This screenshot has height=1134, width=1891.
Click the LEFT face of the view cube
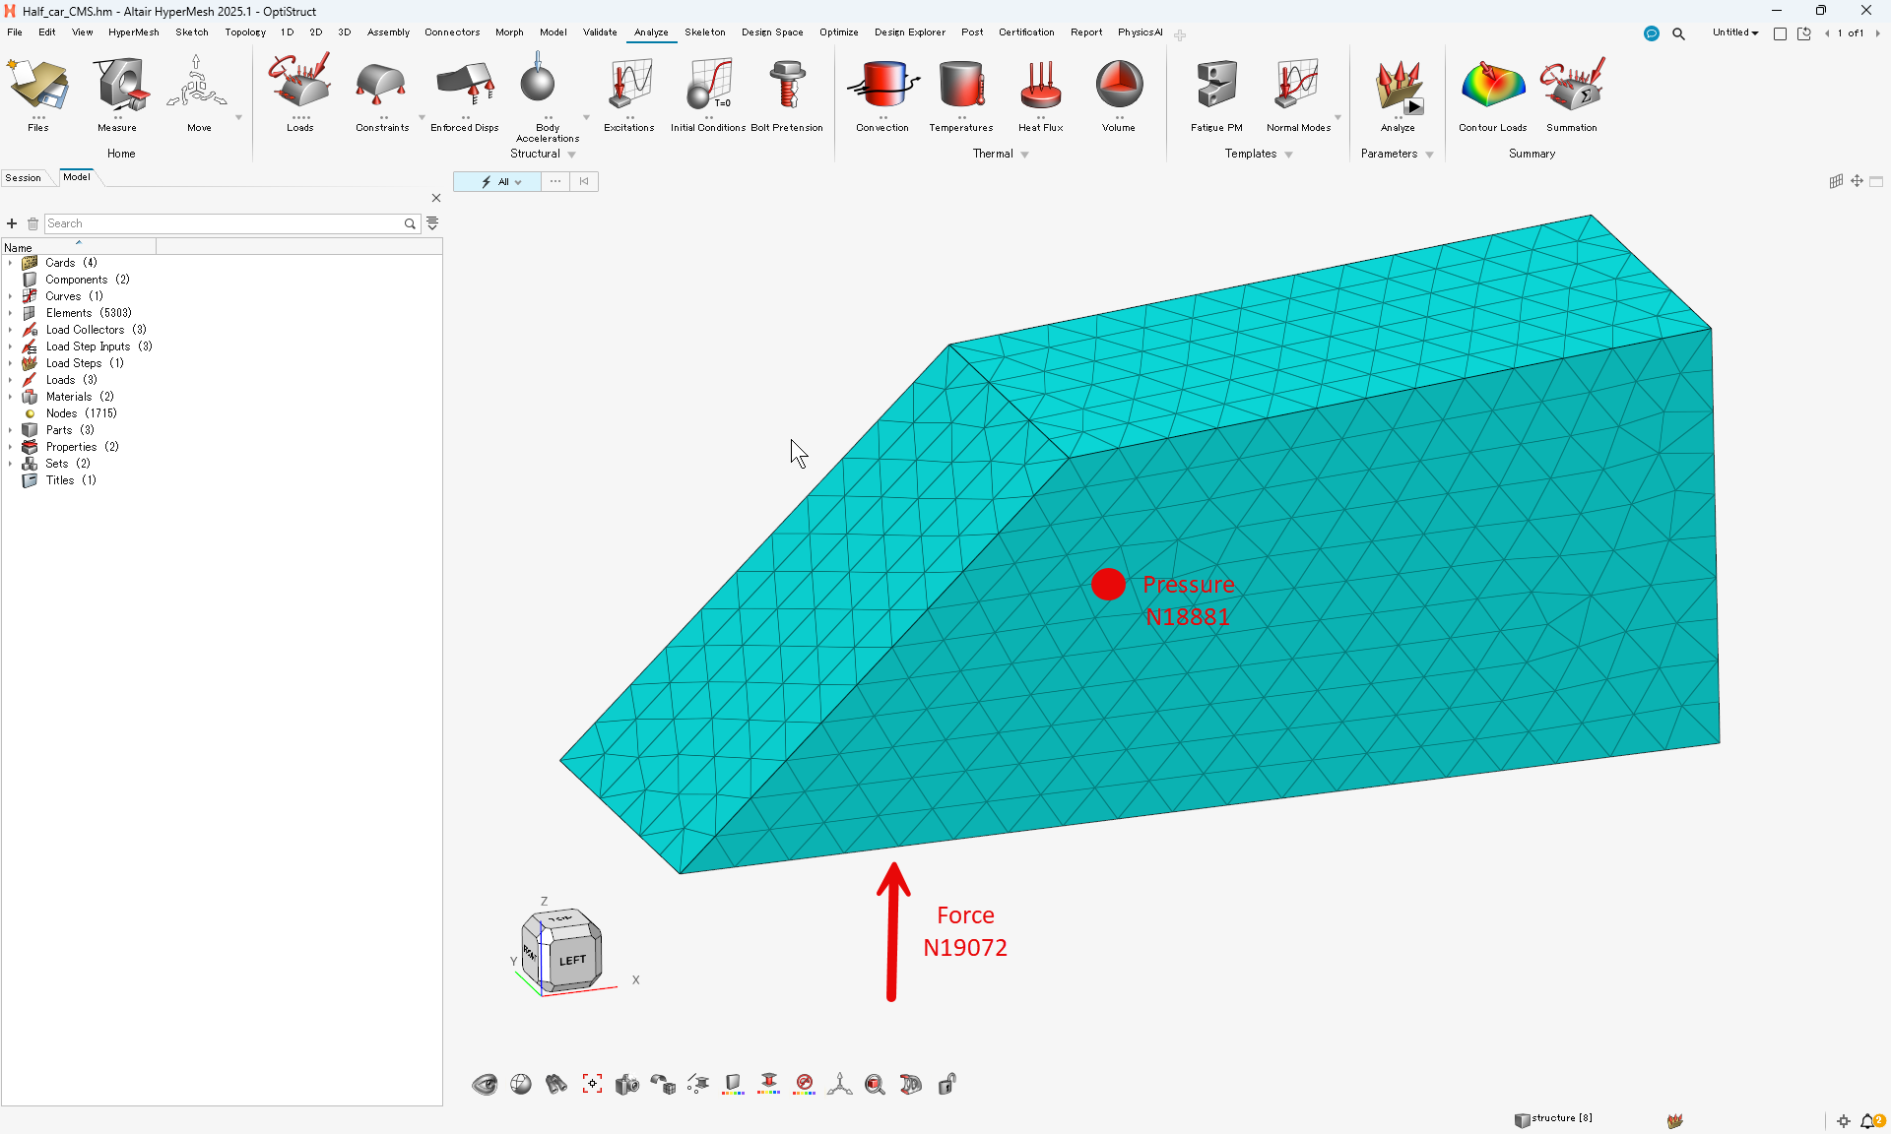[x=573, y=960]
